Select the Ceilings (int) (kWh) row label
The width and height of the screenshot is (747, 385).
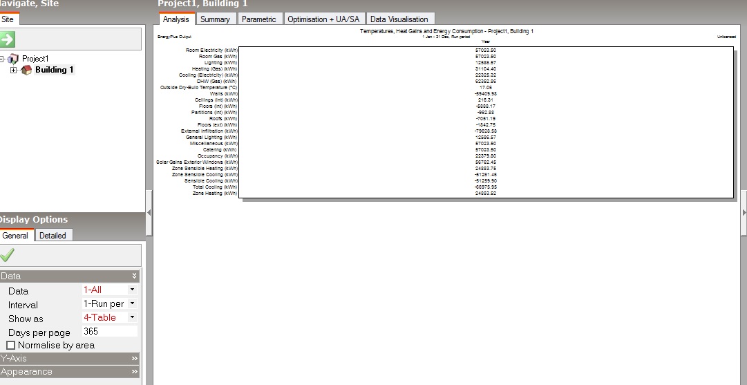tap(216, 100)
